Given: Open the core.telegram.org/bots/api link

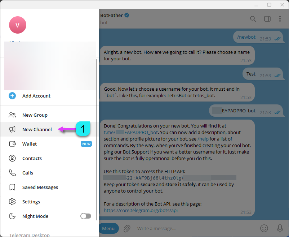Looking at the screenshot, I should click(141, 210).
